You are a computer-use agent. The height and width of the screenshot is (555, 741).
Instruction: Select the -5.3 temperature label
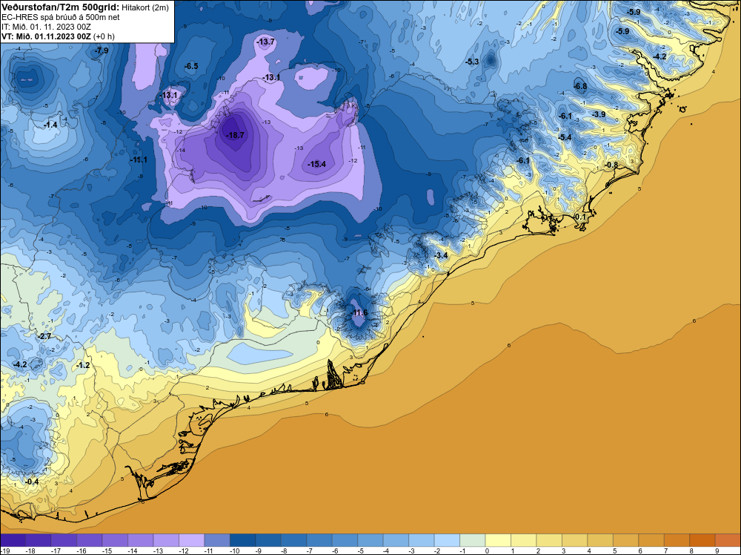tap(472, 62)
